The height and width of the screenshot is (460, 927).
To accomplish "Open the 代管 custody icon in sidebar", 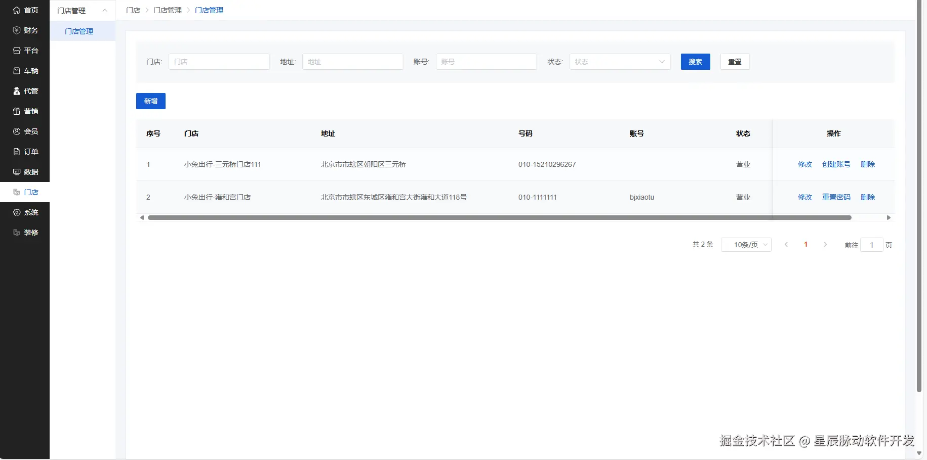I will click(x=17, y=91).
